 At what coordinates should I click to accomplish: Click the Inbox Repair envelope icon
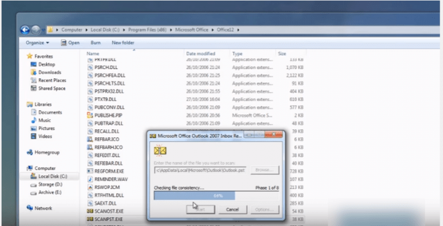160,150
